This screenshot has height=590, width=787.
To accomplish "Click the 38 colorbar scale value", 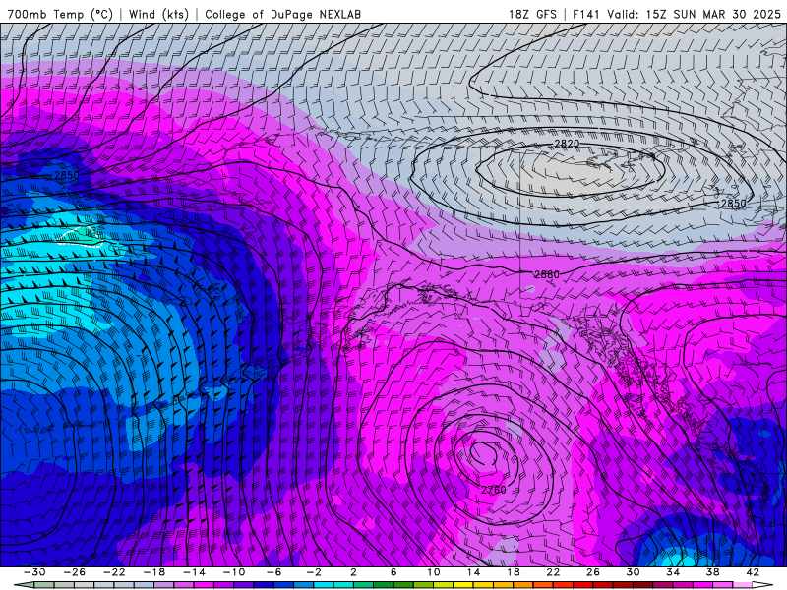I will [712, 572].
